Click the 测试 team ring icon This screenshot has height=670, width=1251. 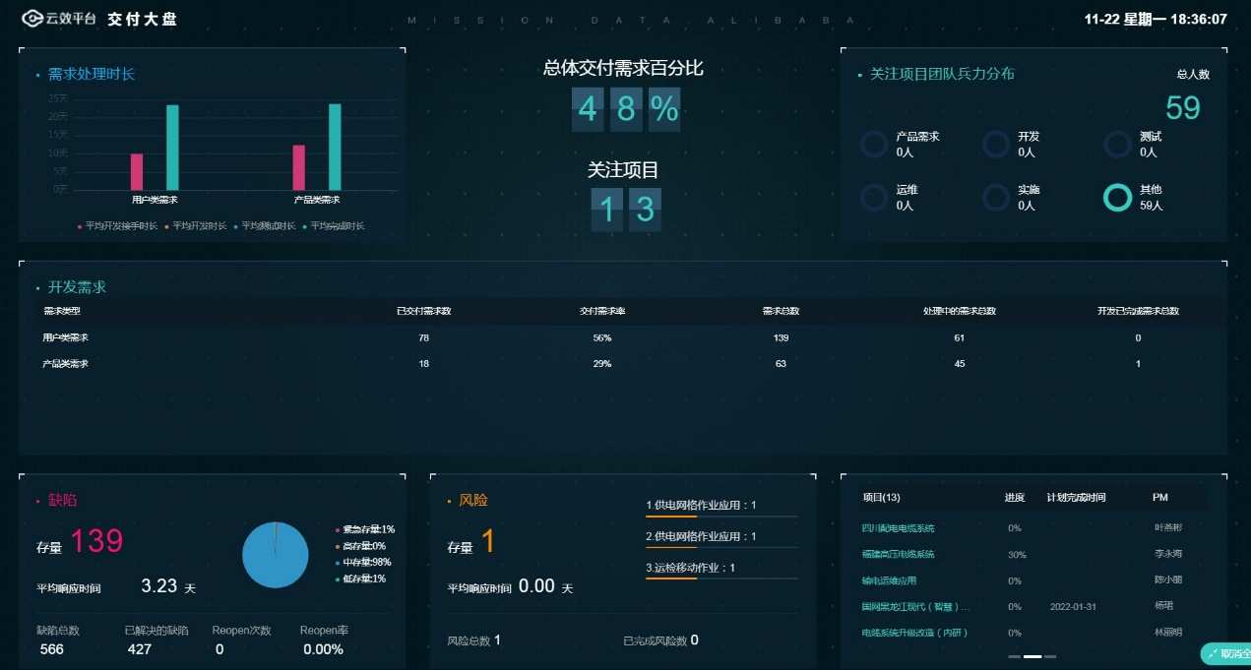click(x=1117, y=145)
